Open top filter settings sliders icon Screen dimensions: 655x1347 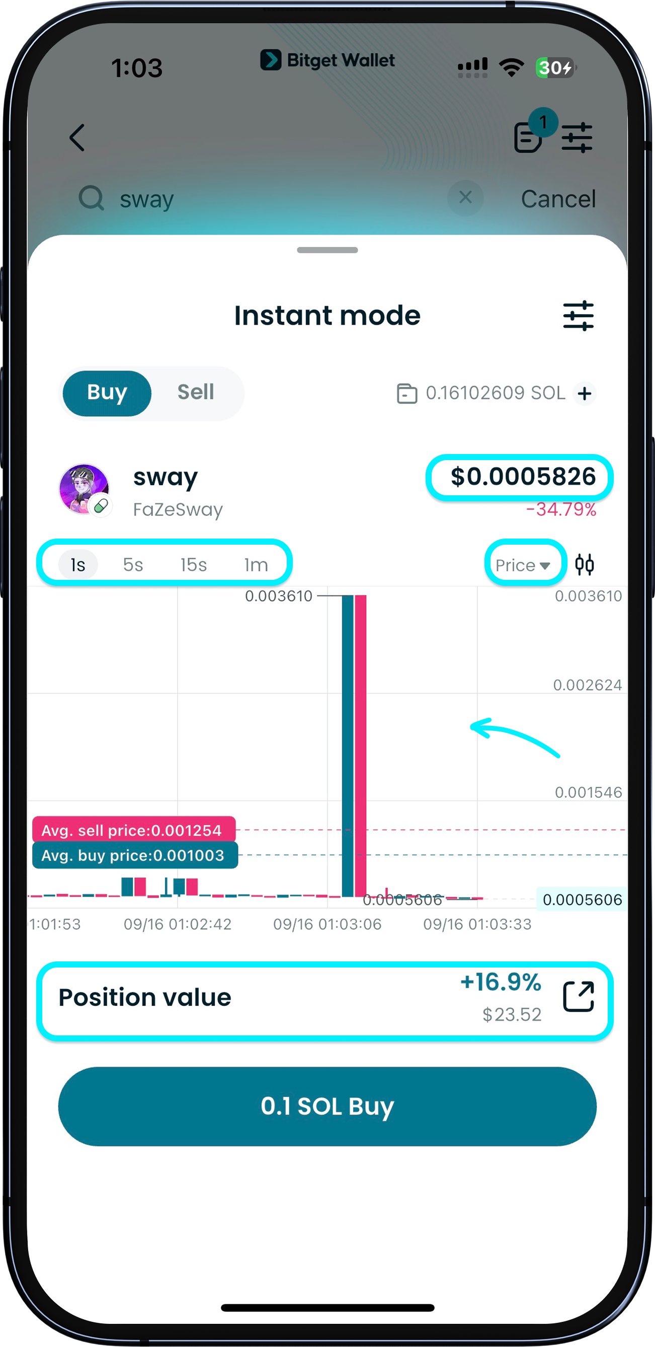[577, 138]
